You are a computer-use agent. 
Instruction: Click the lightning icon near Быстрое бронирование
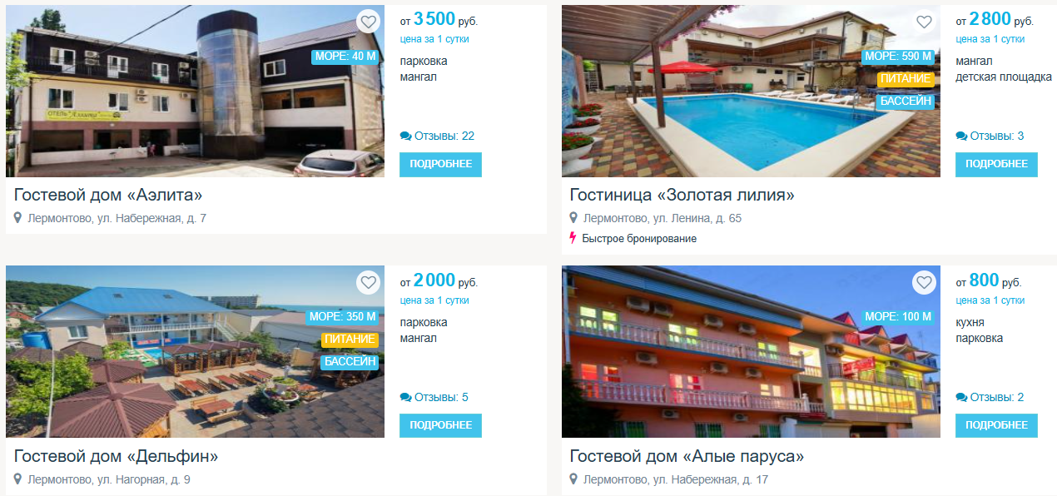click(573, 239)
